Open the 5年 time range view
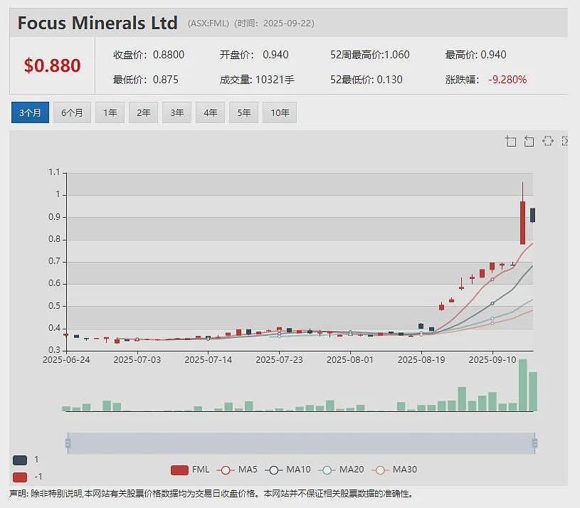The width and height of the screenshot is (580, 508). (x=243, y=112)
